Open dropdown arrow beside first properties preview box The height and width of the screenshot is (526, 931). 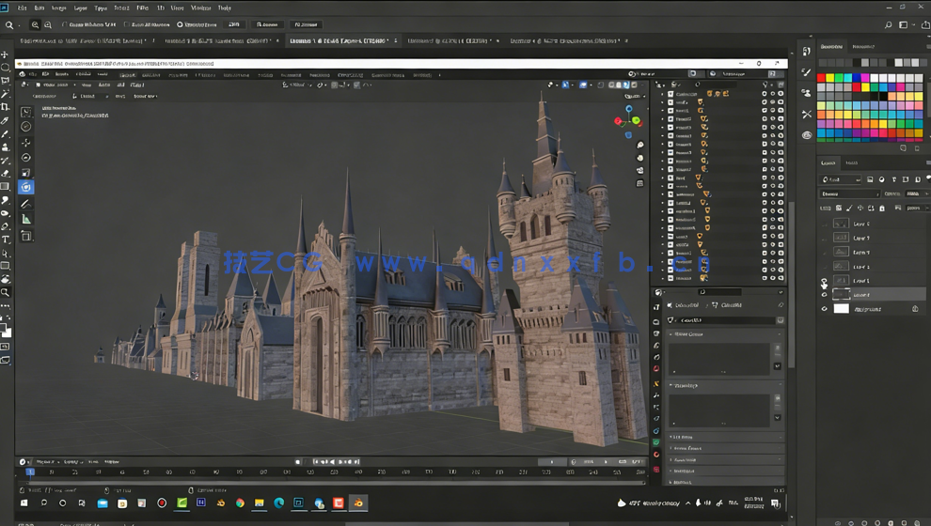[x=777, y=366]
